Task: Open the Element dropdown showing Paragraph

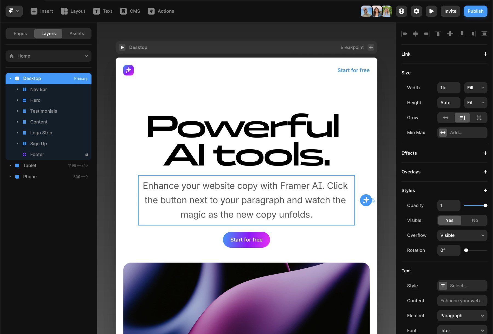Action: pyautogui.click(x=462, y=315)
